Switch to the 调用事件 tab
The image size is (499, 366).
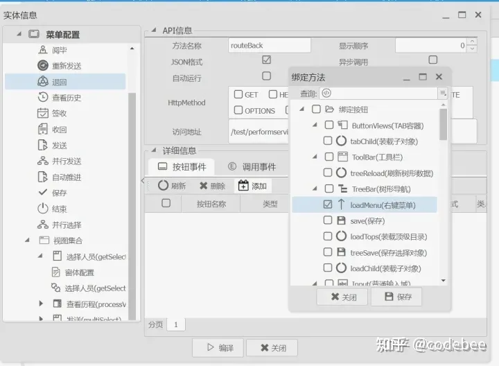click(x=252, y=167)
